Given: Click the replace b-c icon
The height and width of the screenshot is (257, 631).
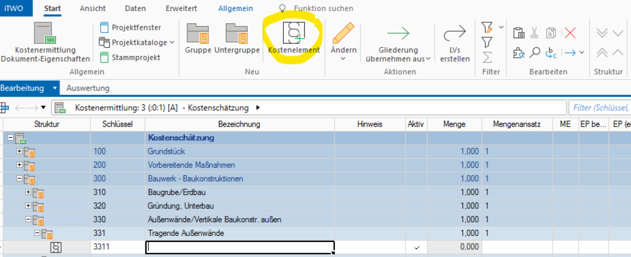Looking at the screenshot, I should 551,53.
